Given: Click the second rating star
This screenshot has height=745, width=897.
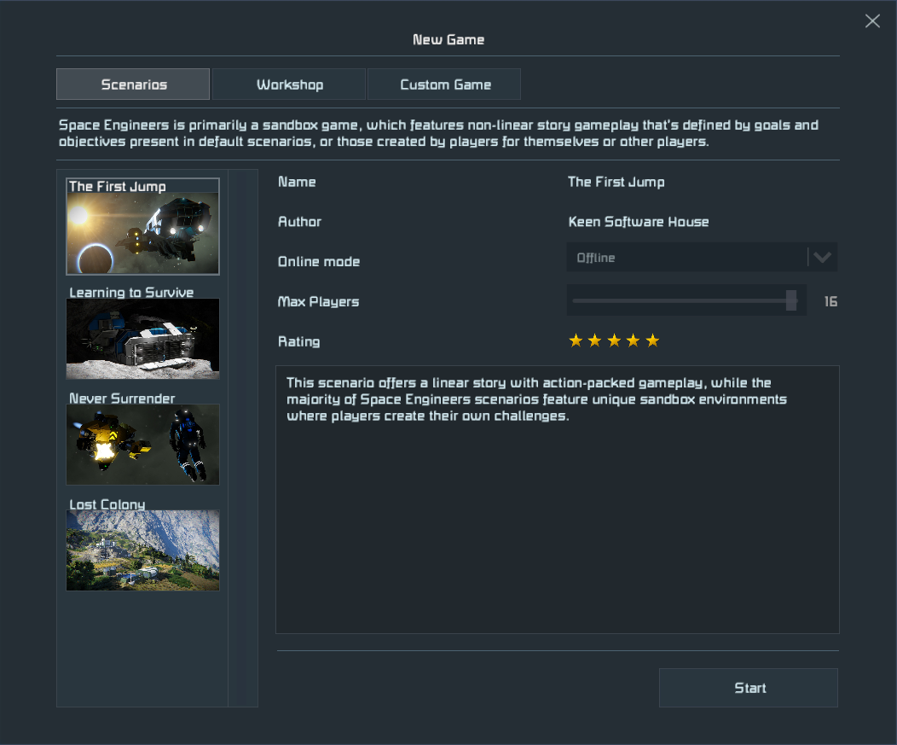Looking at the screenshot, I should pyautogui.click(x=595, y=340).
